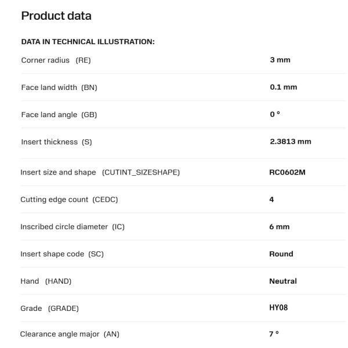Click the Product data heading
The height and width of the screenshot is (348, 348).
click(56, 16)
